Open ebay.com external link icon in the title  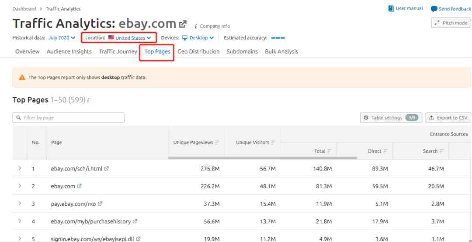coord(183,24)
